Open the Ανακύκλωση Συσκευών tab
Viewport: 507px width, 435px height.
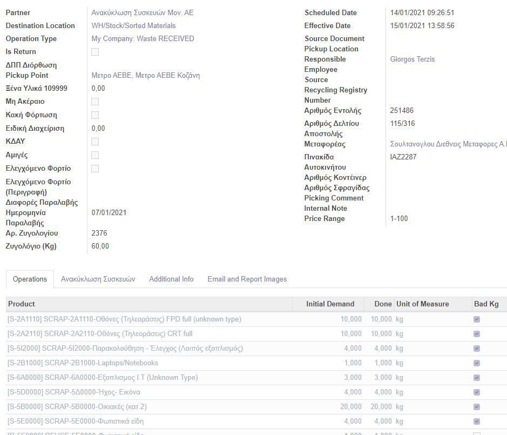tap(98, 279)
